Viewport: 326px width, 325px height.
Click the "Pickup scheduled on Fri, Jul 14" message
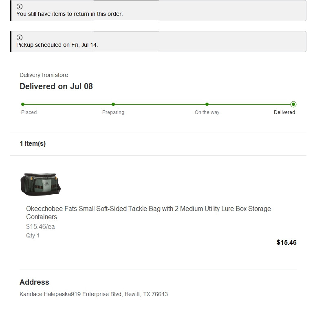coord(57,45)
